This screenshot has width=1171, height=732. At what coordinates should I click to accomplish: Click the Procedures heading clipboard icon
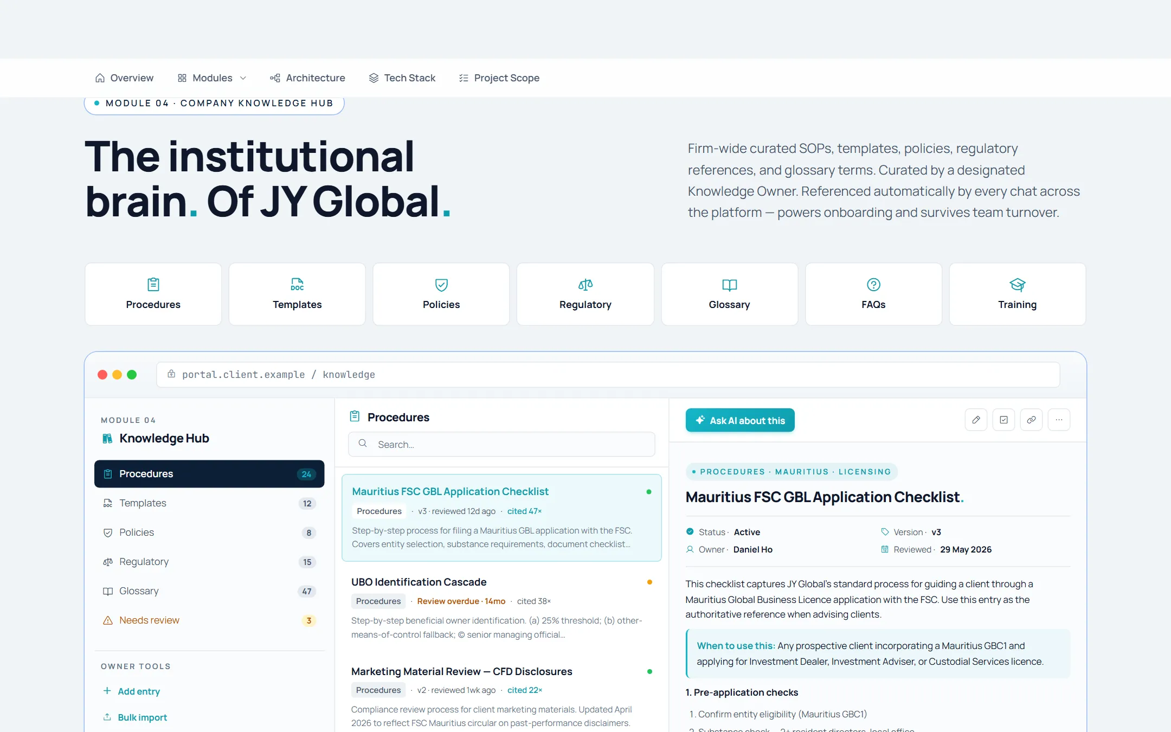(x=355, y=416)
